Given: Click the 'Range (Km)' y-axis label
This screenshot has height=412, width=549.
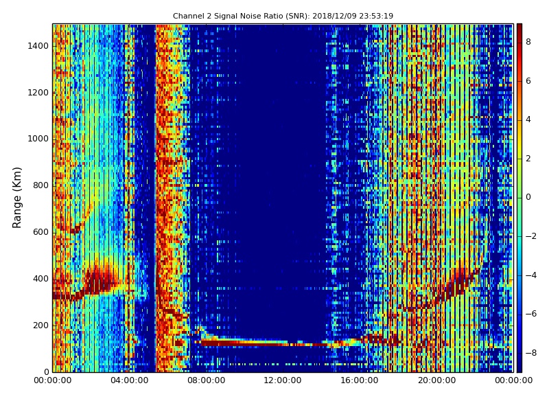Looking at the screenshot, I should pyautogui.click(x=16, y=198).
